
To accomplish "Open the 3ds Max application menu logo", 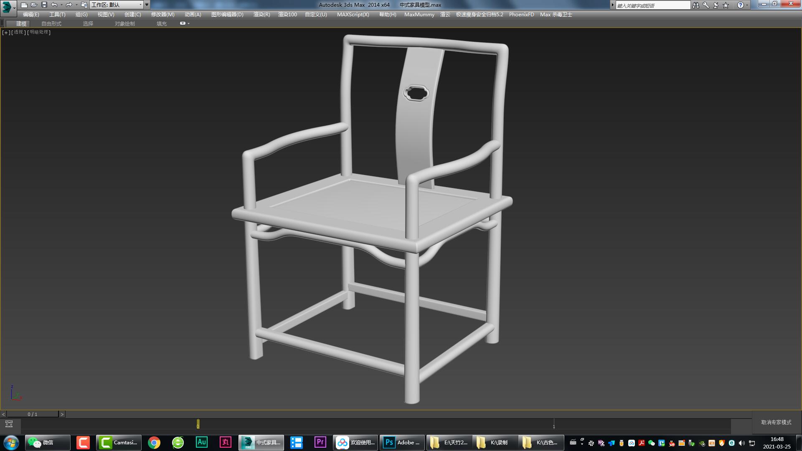I will point(7,7).
